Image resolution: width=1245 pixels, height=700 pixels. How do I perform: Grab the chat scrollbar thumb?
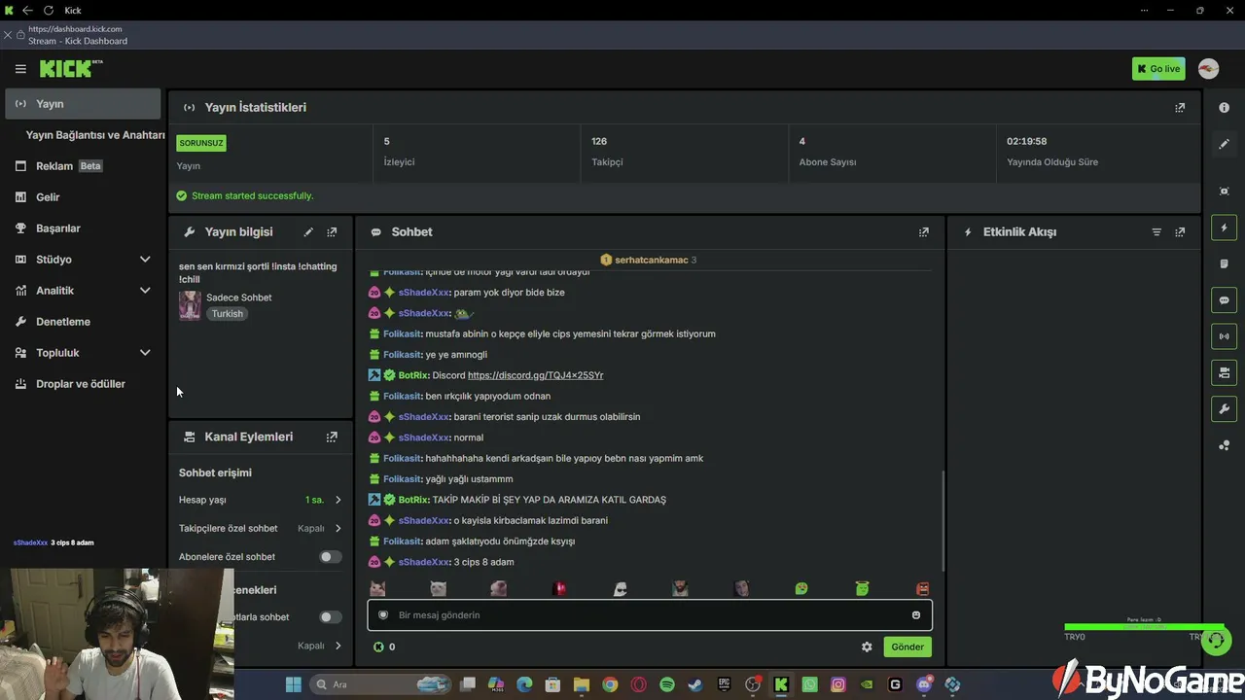[x=943, y=521]
